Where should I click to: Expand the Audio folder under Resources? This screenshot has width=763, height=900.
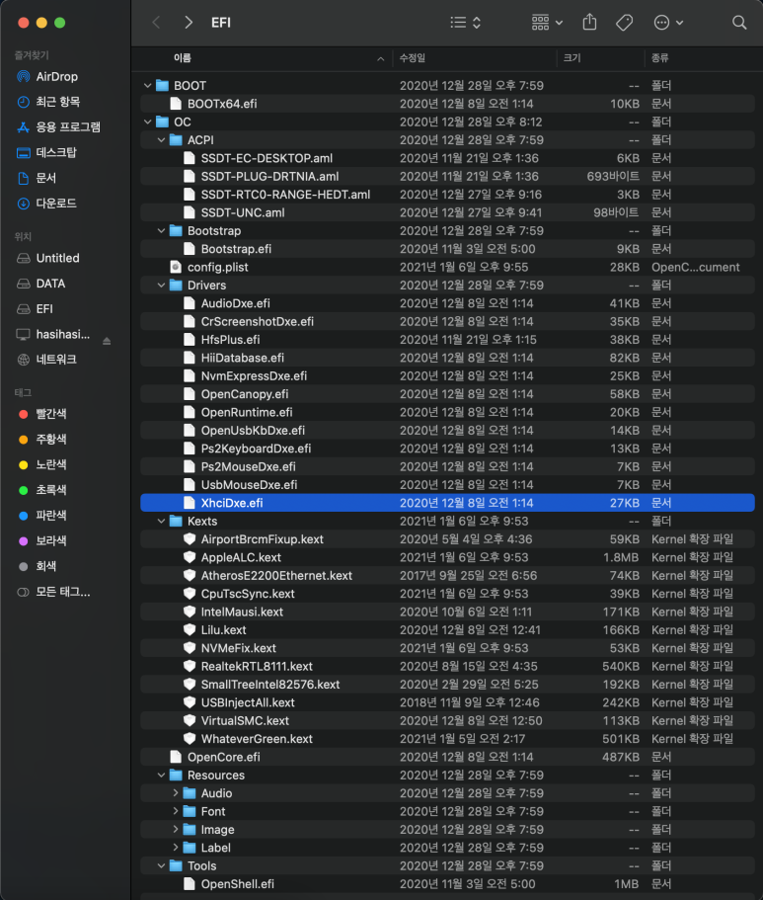(175, 792)
